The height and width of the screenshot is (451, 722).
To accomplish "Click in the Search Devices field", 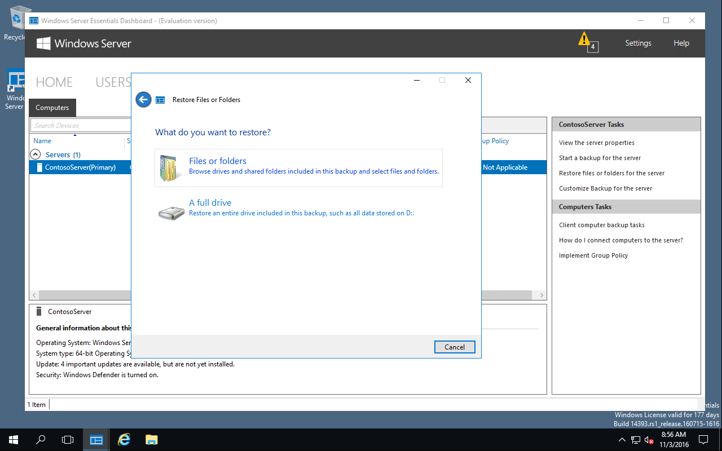I will (81, 126).
